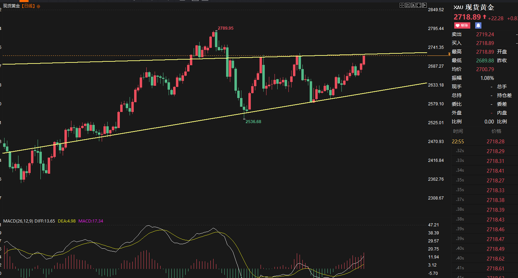Viewport: 518px width, 278px height.
Task: Click the MACD:17.34 value
Action: click(x=91, y=221)
